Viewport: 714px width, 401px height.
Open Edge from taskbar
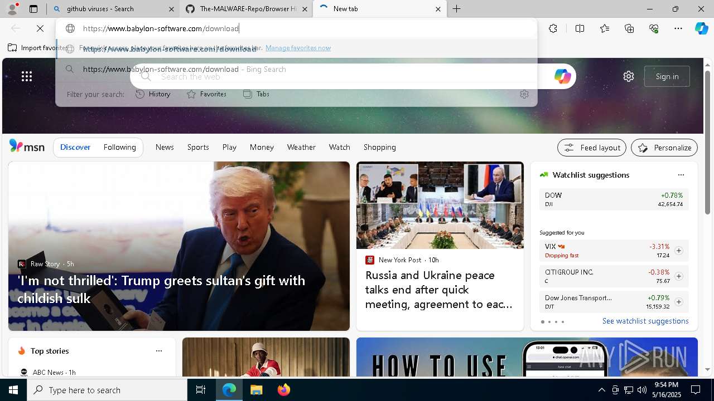229,390
